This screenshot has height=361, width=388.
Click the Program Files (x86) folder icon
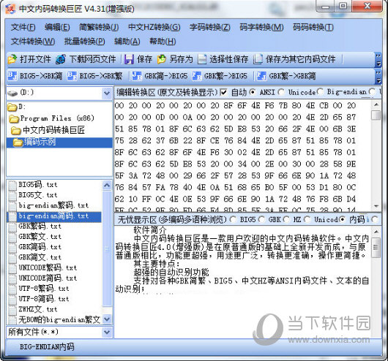14,118
